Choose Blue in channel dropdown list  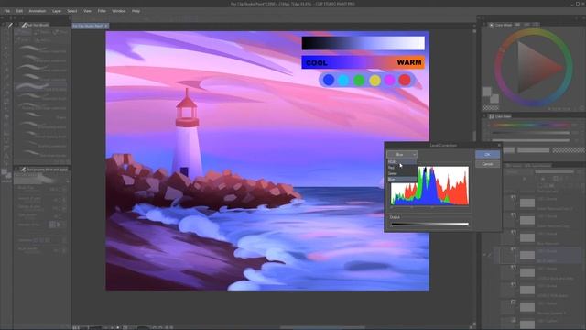tap(402, 180)
